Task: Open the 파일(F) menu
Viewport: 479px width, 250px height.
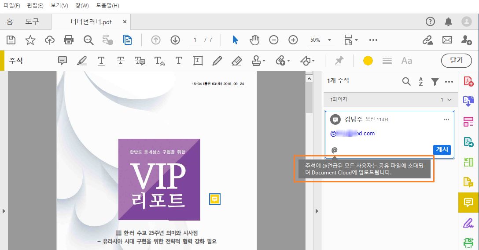Action: (11, 5)
